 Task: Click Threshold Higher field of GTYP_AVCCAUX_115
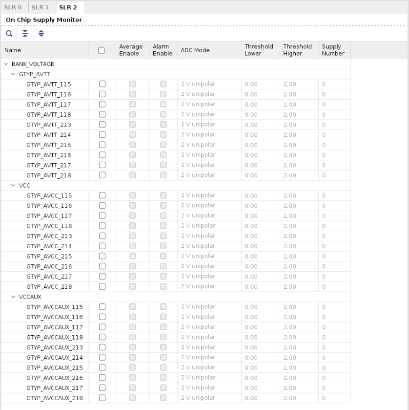coord(299,307)
